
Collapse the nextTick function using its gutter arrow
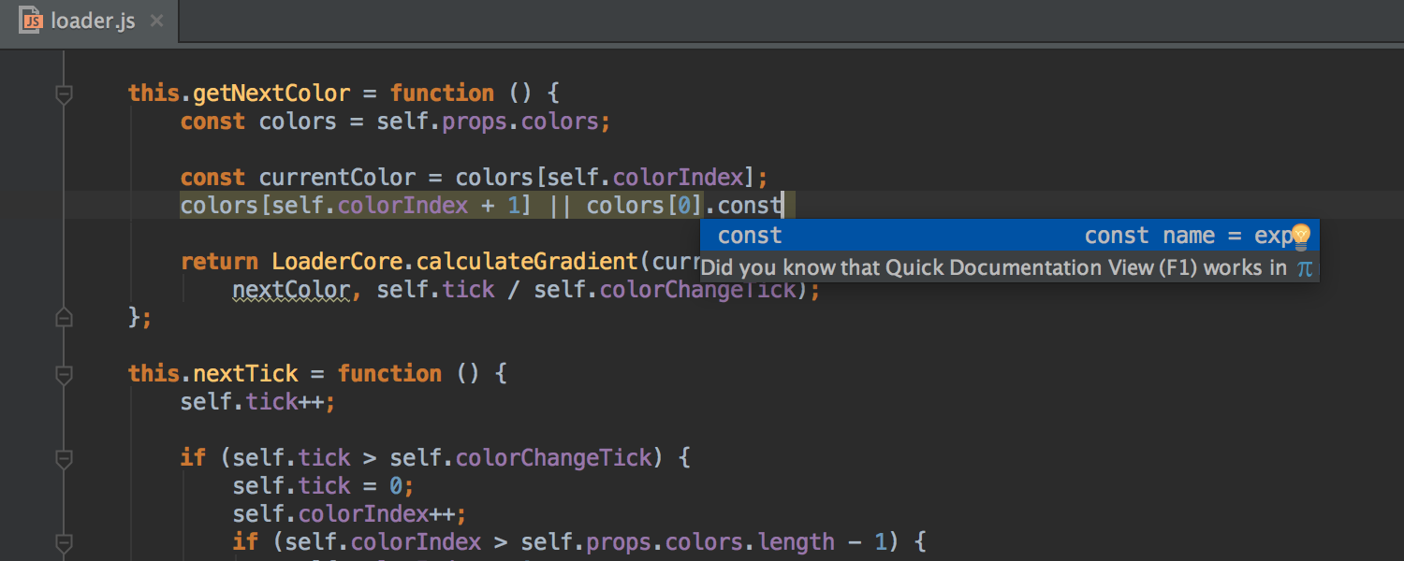click(x=63, y=373)
